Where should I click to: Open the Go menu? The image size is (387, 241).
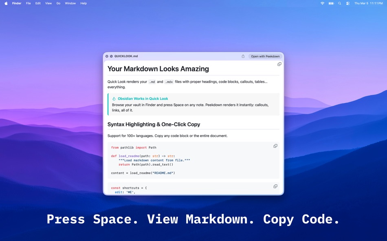58,3
